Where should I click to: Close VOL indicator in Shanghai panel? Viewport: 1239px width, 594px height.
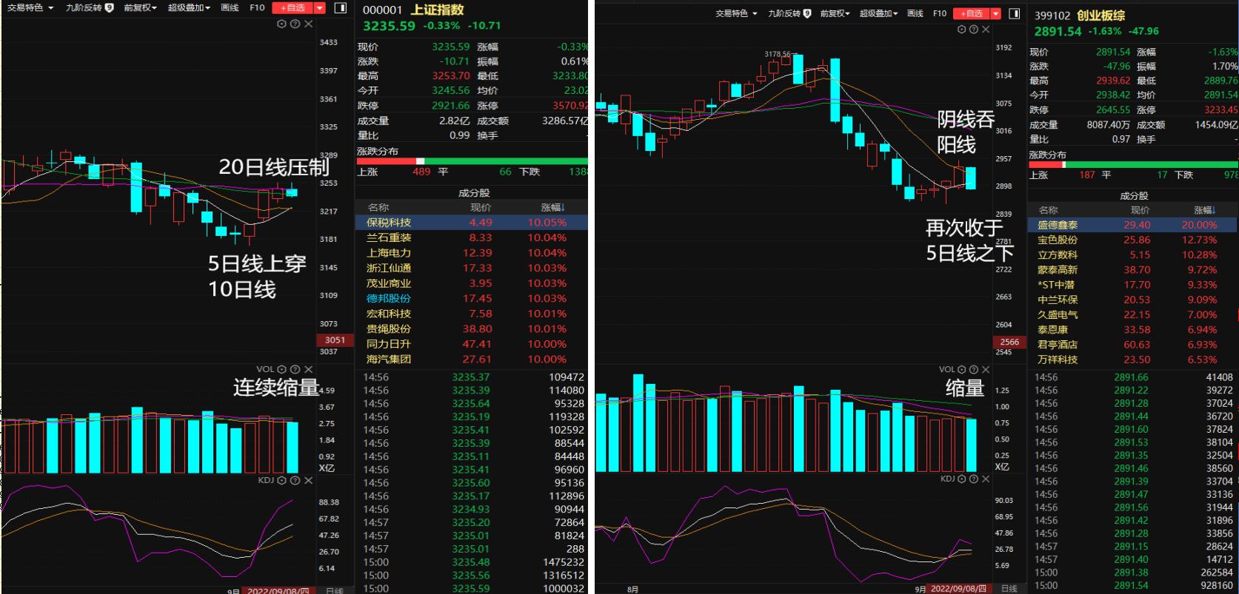(309, 369)
